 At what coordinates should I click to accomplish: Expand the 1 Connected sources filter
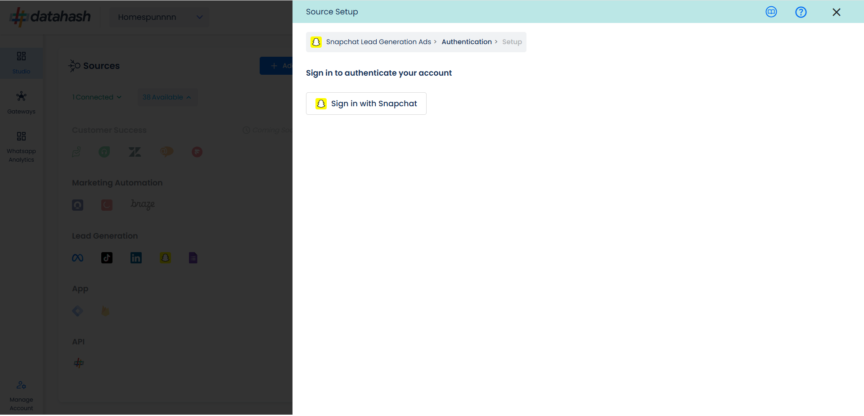[x=97, y=97]
